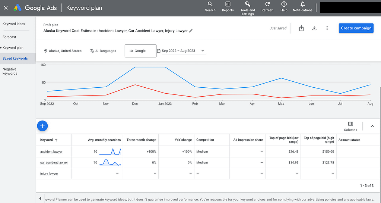Click the red line peak at Dec
Viewport: 381px width, 203px height.
[135, 85]
